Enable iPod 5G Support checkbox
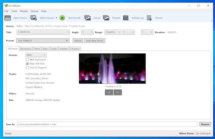Image resolution: width=215 pixels, height=139 pixels. point(27,68)
